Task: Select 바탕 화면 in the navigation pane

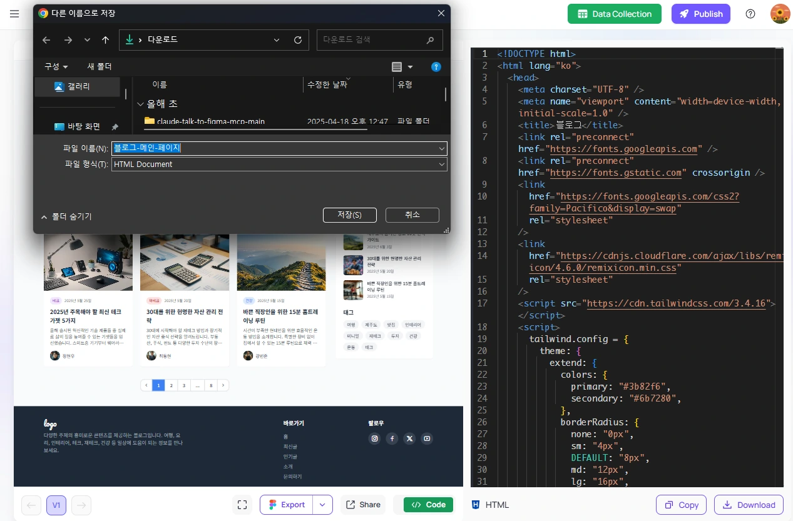Action: coord(78,126)
